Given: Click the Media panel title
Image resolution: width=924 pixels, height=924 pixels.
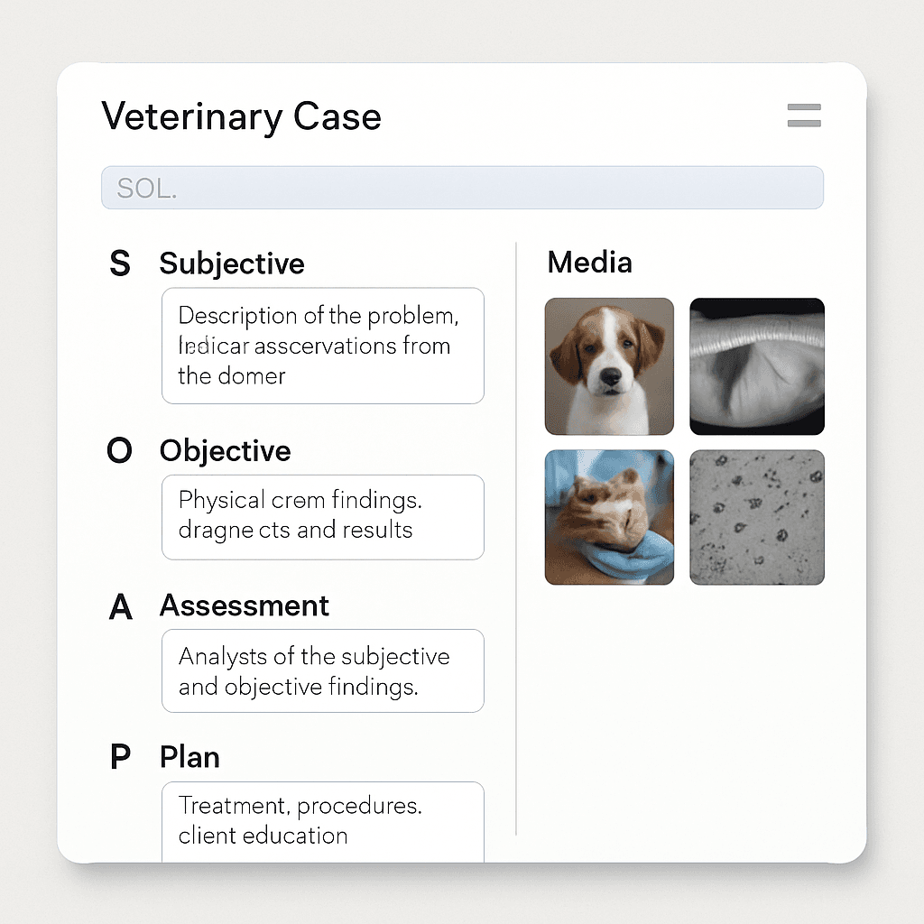Looking at the screenshot, I should point(588,262).
